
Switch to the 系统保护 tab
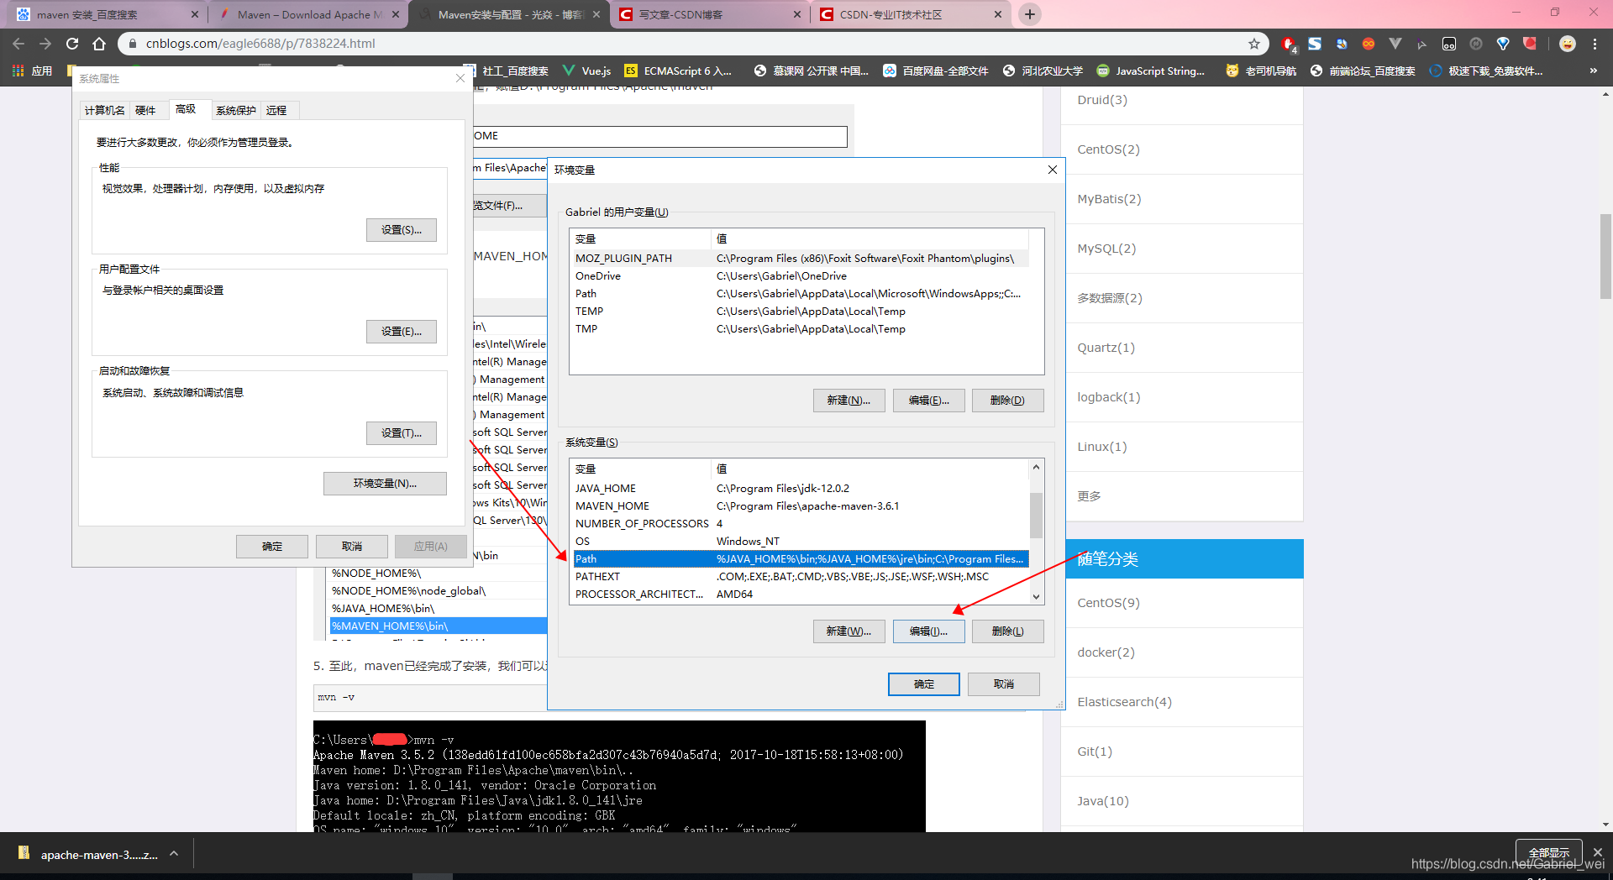pyautogui.click(x=235, y=110)
